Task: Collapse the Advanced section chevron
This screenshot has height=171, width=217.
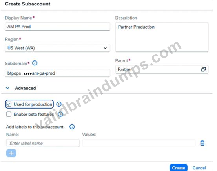Action: point(7,88)
